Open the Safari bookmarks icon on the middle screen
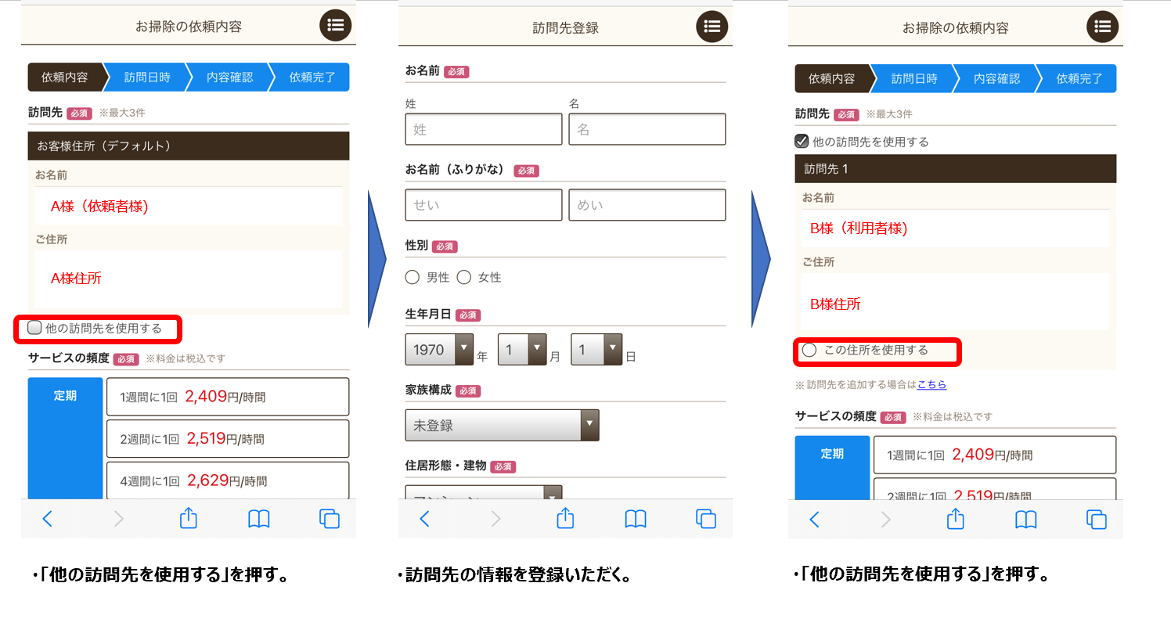Image resolution: width=1171 pixels, height=619 pixels. 635,519
